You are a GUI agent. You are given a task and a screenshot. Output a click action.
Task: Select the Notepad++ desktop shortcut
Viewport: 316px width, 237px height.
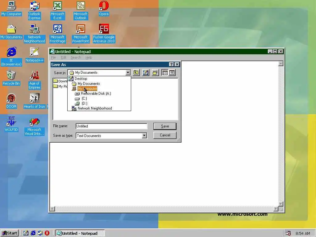(x=34, y=55)
